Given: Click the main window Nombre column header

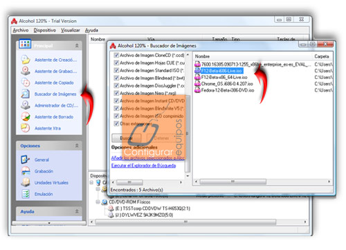Looking at the screenshot, I should click(98, 39).
